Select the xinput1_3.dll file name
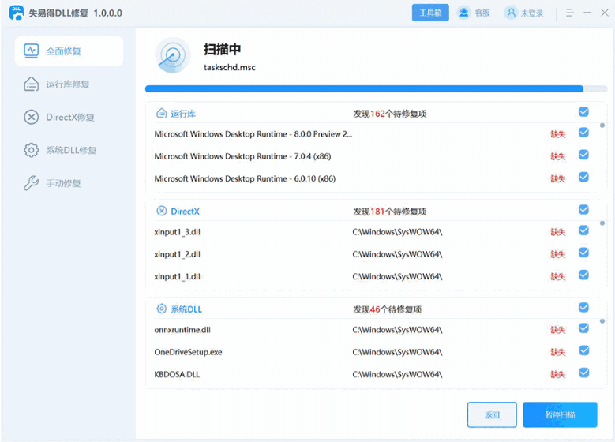Viewport: 615px width, 442px height. tap(178, 232)
